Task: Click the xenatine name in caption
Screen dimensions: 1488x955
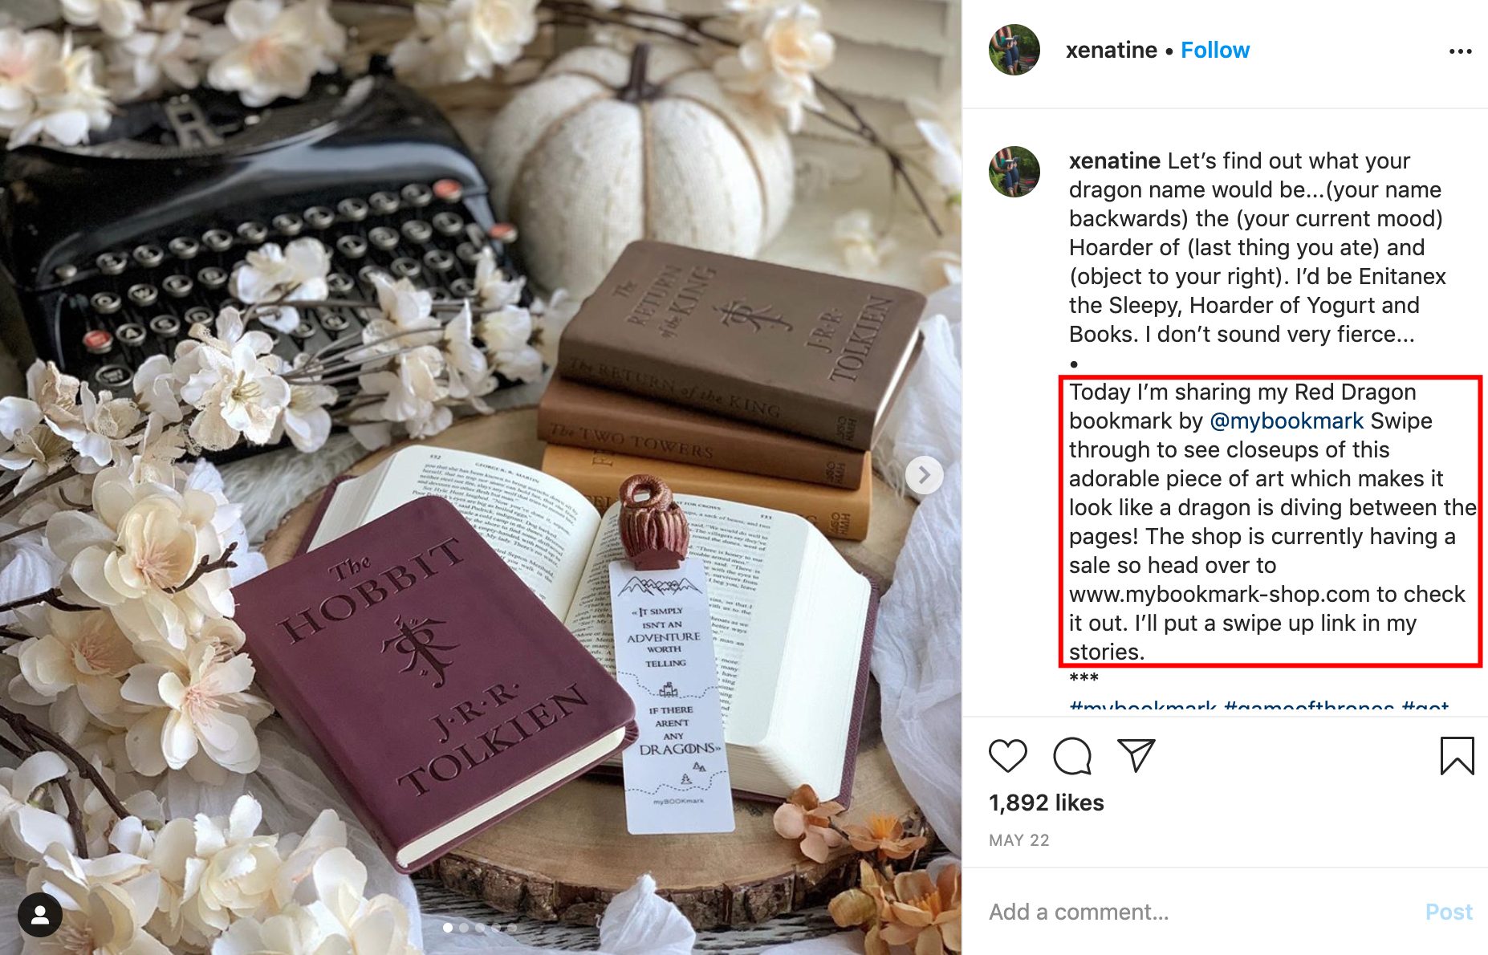Action: click(x=1115, y=161)
